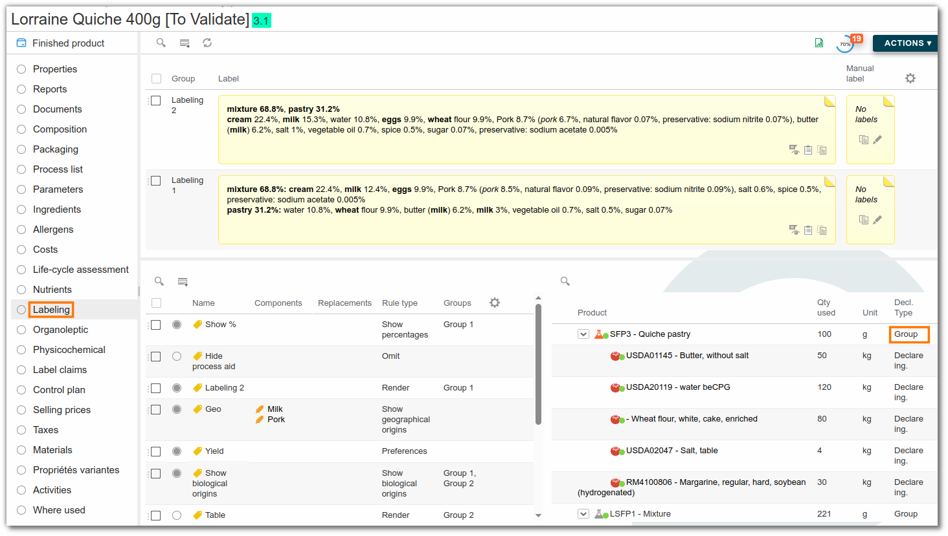Edit the manual label for Labeling 2 with the pencil

click(877, 140)
